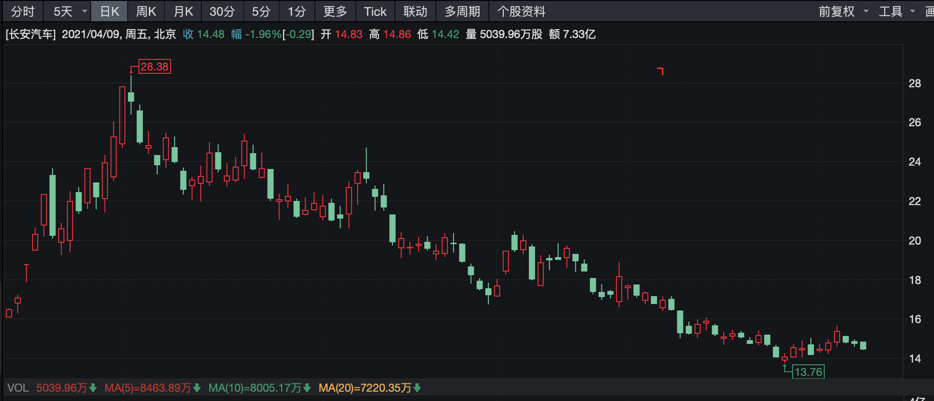Viewport: 934px width, 401px height.
Task: Click the volume value 5039.96万股 in info bar
Action: click(511, 34)
